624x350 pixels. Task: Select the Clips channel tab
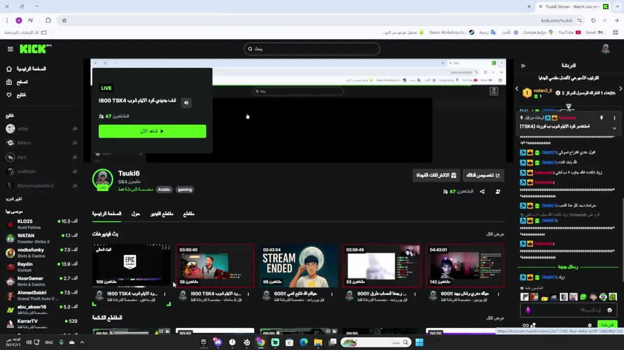[x=189, y=214]
